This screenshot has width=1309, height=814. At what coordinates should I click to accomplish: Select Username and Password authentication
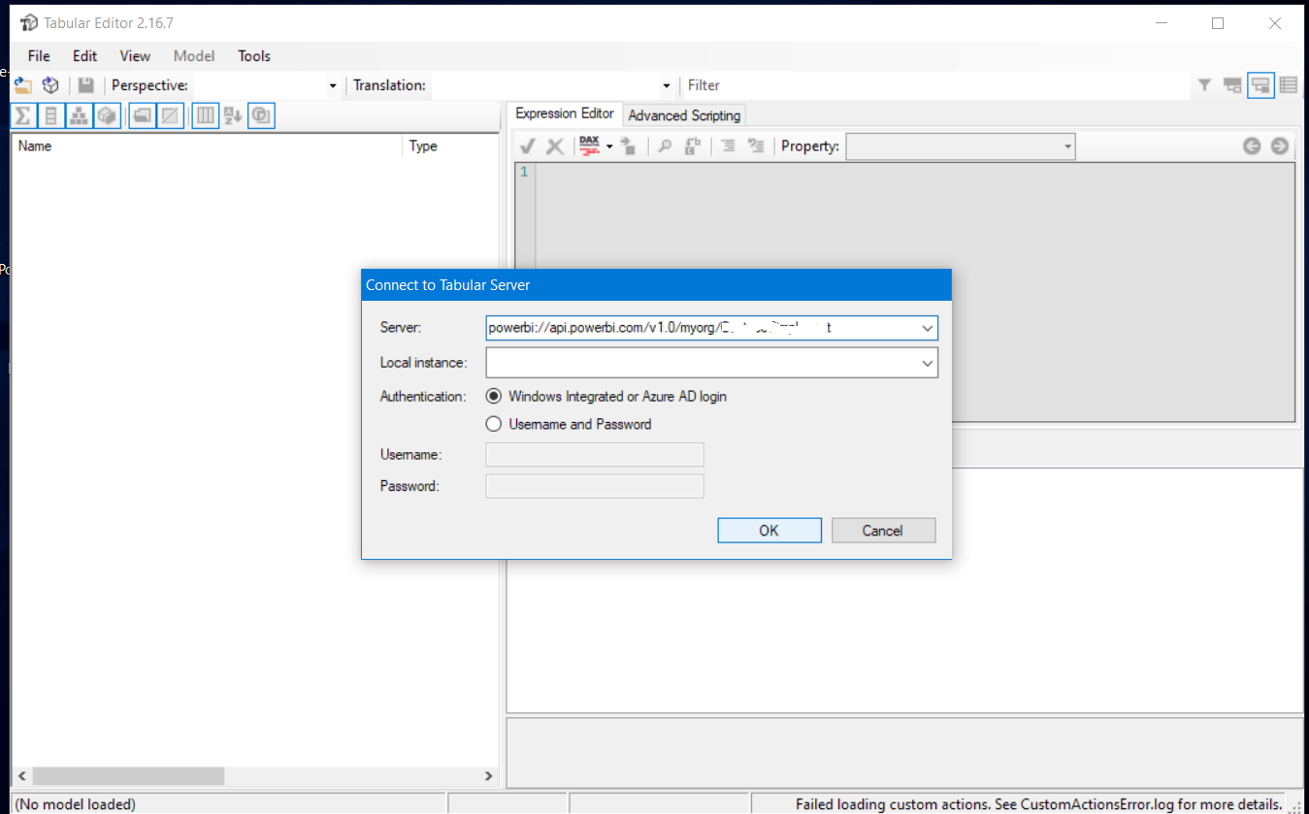[x=569, y=424]
